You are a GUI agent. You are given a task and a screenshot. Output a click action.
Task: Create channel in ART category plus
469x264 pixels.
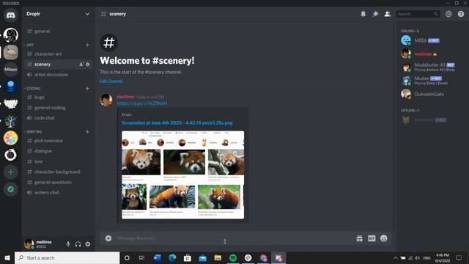pyautogui.click(x=87, y=45)
